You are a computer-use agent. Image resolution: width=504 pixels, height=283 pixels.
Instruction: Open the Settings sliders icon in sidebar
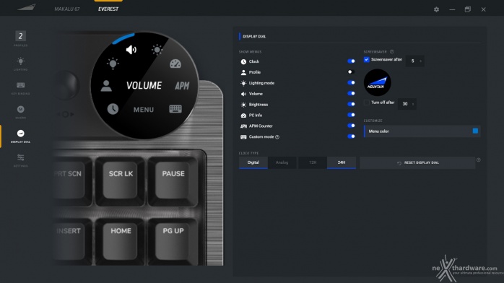[x=20, y=160]
